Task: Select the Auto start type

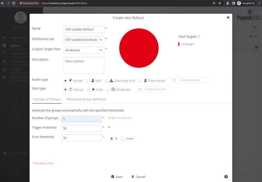Action: click(x=88, y=90)
